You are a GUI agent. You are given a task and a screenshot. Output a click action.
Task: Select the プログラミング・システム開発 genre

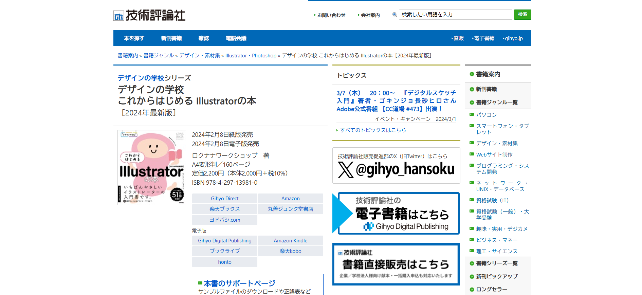tap(502, 169)
